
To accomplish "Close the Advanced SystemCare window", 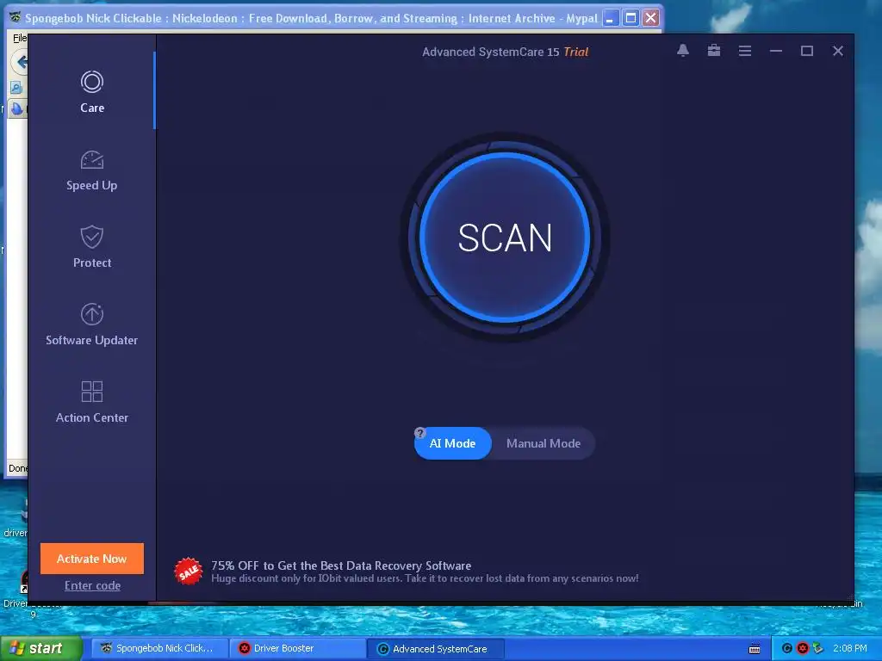I will click(x=837, y=51).
